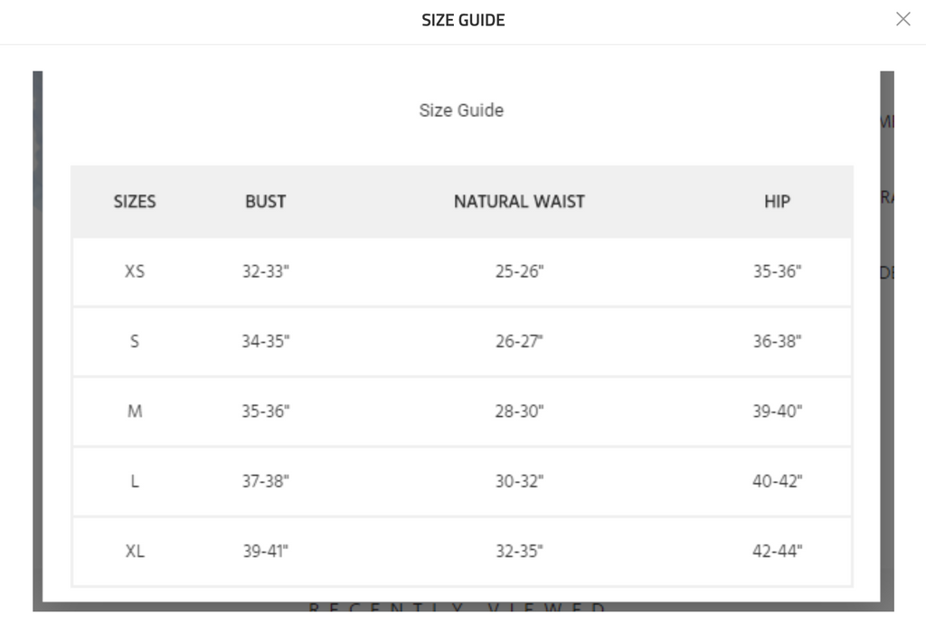This screenshot has height=644, width=926.
Task: Select the SIZES column header
Action: tap(135, 202)
